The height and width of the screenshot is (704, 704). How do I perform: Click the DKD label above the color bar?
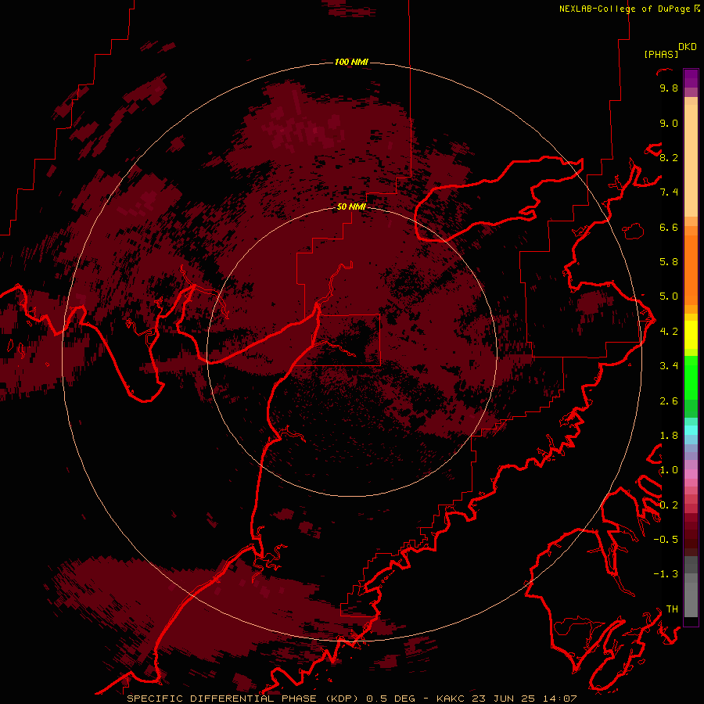coord(688,47)
